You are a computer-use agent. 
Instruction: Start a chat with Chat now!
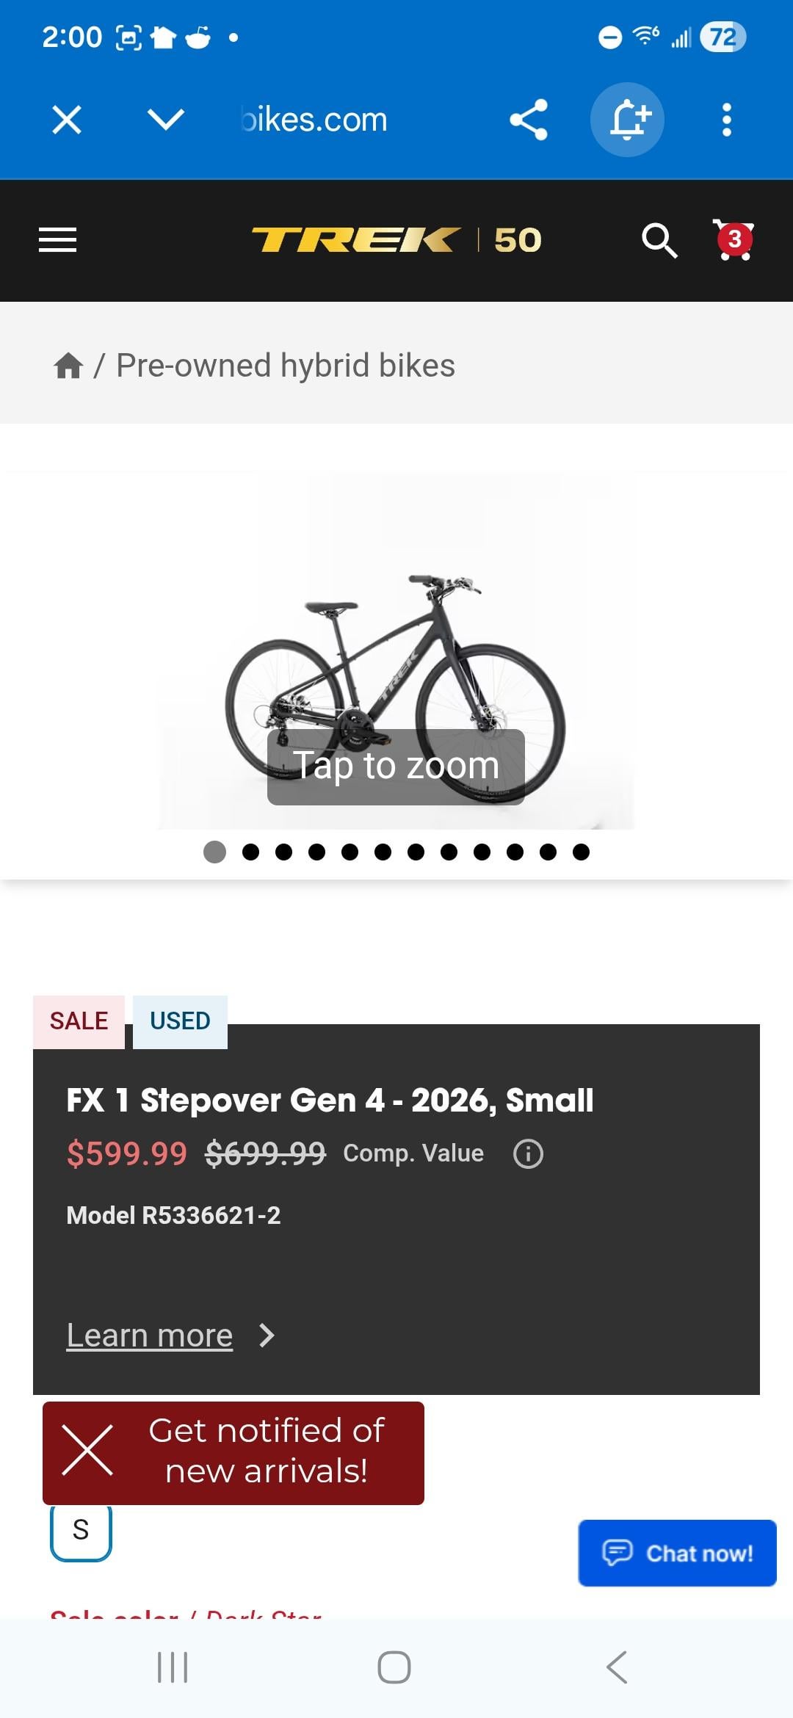click(x=677, y=1553)
